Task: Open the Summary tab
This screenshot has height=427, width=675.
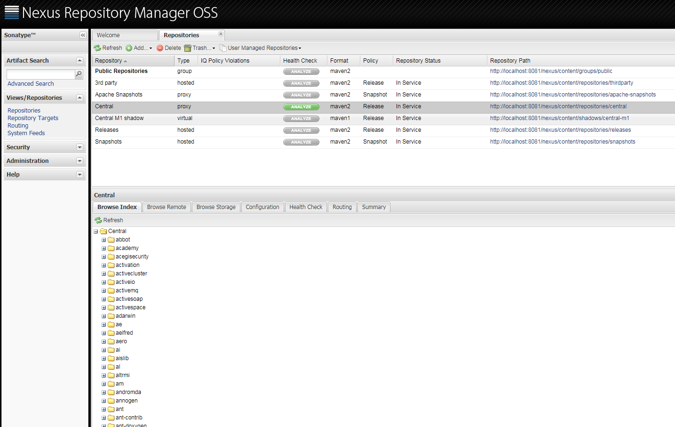Action: tap(374, 207)
